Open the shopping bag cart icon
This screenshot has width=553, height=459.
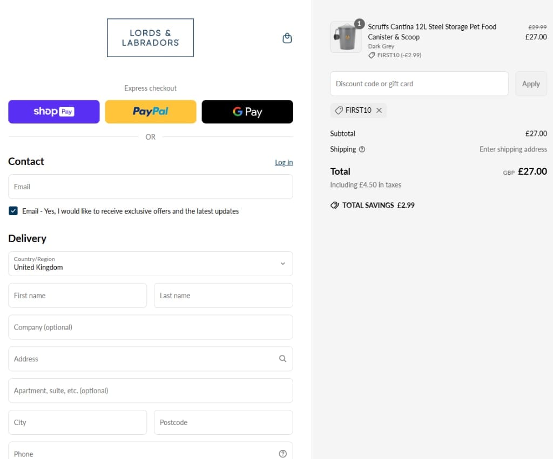coord(287,38)
